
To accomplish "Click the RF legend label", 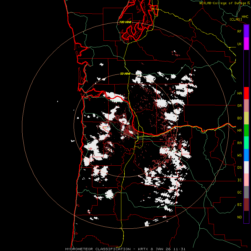I will (240, 31).
